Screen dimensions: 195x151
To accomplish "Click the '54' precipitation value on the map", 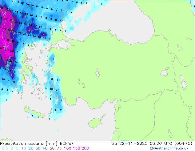I will [14, 31].
